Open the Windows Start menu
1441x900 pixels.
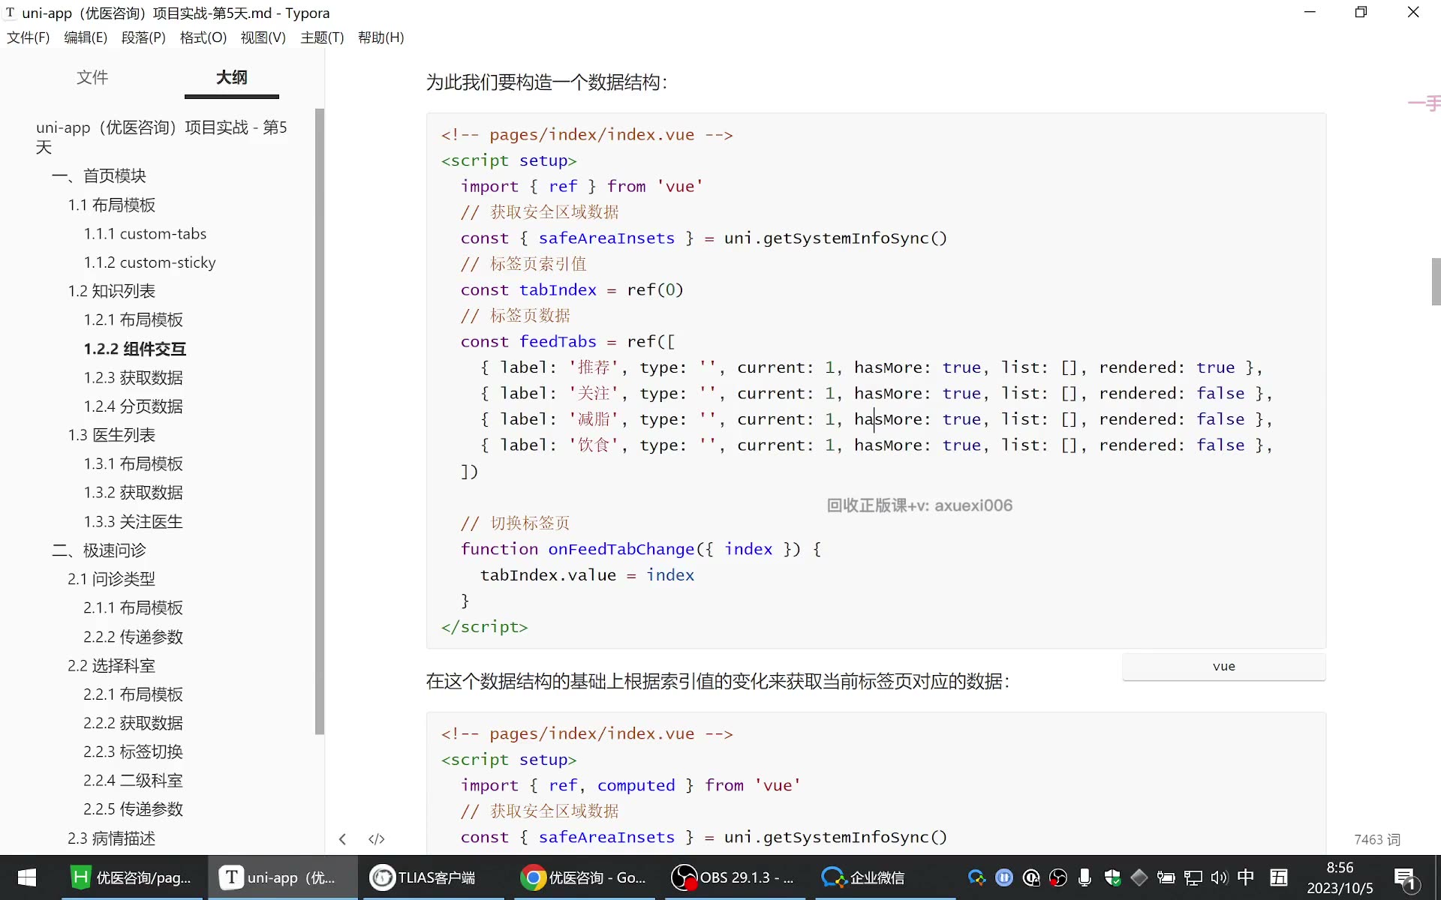[x=27, y=877]
